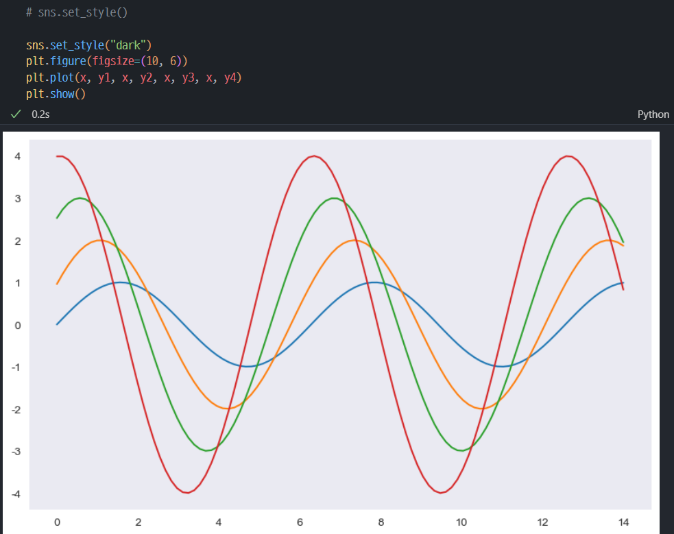
Task: Click the 0.2s execution time text
Action: pos(40,114)
